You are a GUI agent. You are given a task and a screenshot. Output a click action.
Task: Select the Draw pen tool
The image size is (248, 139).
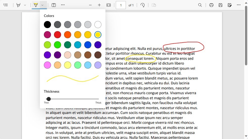(18, 5)
